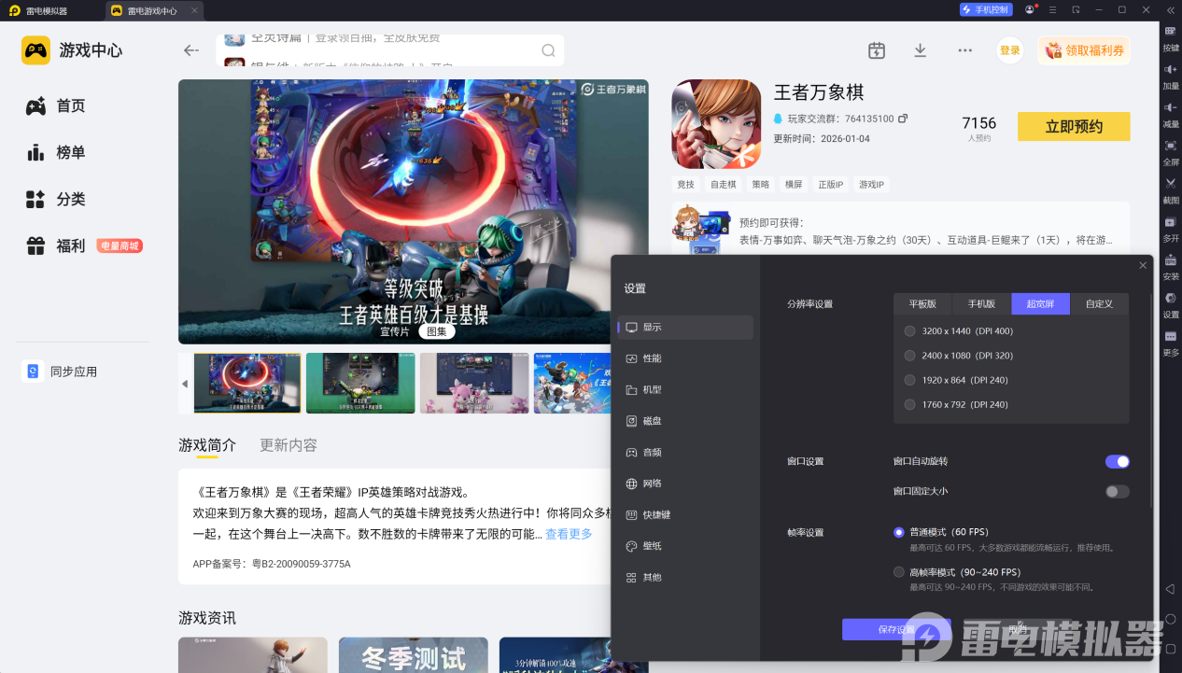Click the search magnifier icon
Image resolution: width=1182 pixels, height=673 pixels.
click(549, 50)
